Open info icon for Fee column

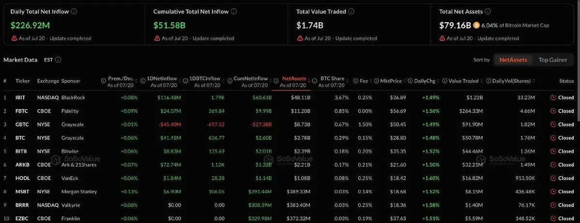(356, 81)
